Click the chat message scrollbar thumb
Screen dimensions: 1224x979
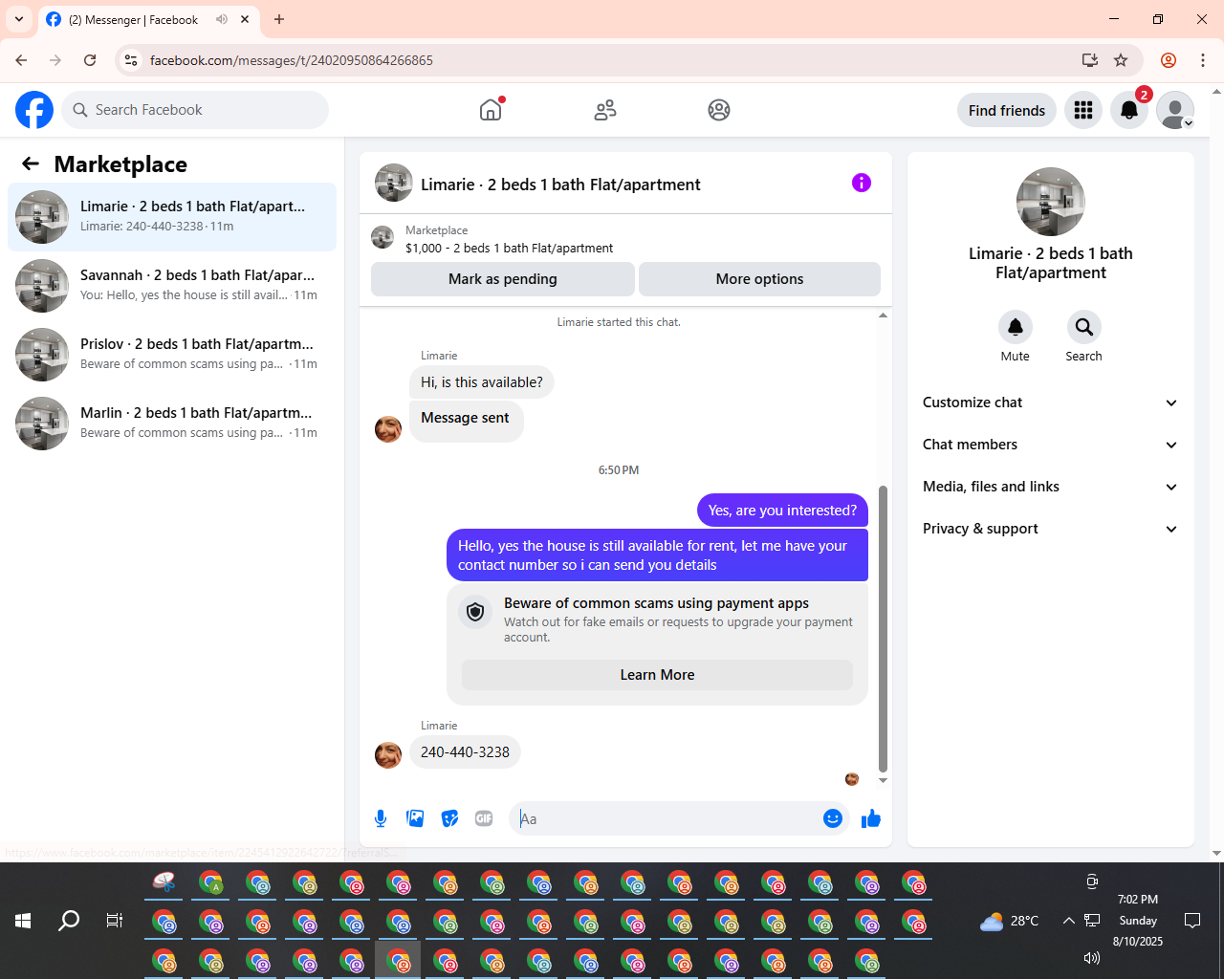coord(883,628)
